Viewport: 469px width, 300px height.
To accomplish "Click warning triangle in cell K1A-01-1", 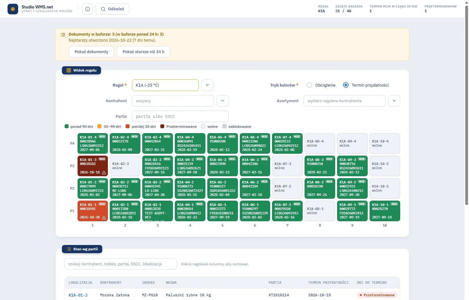I will point(104,217).
